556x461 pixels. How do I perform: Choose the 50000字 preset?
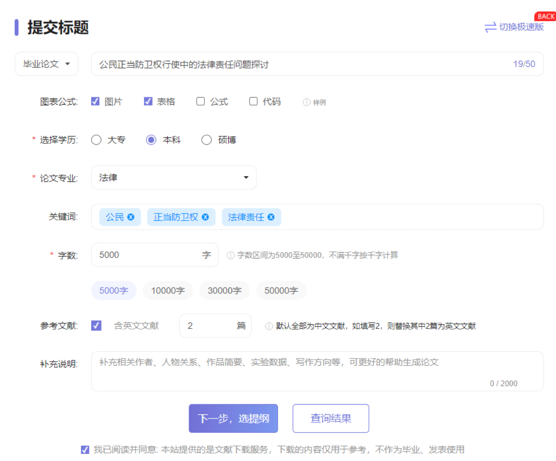[x=281, y=290]
